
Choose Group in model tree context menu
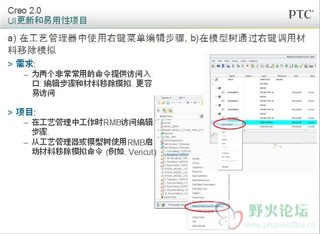pyautogui.click(x=196, y=163)
